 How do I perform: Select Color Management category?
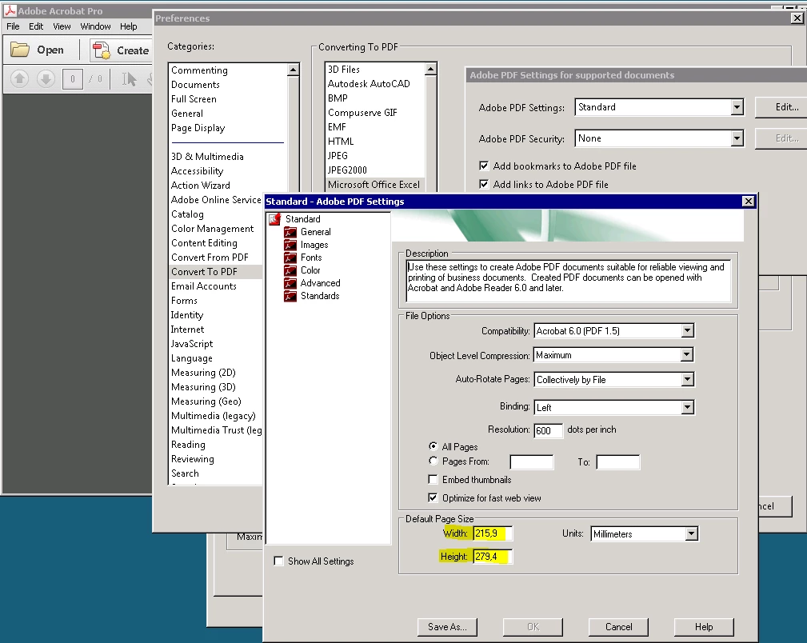click(212, 229)
